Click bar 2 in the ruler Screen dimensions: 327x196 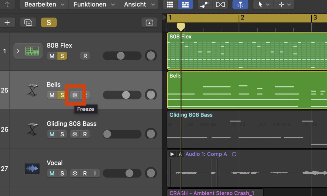(x=242, y=18)
